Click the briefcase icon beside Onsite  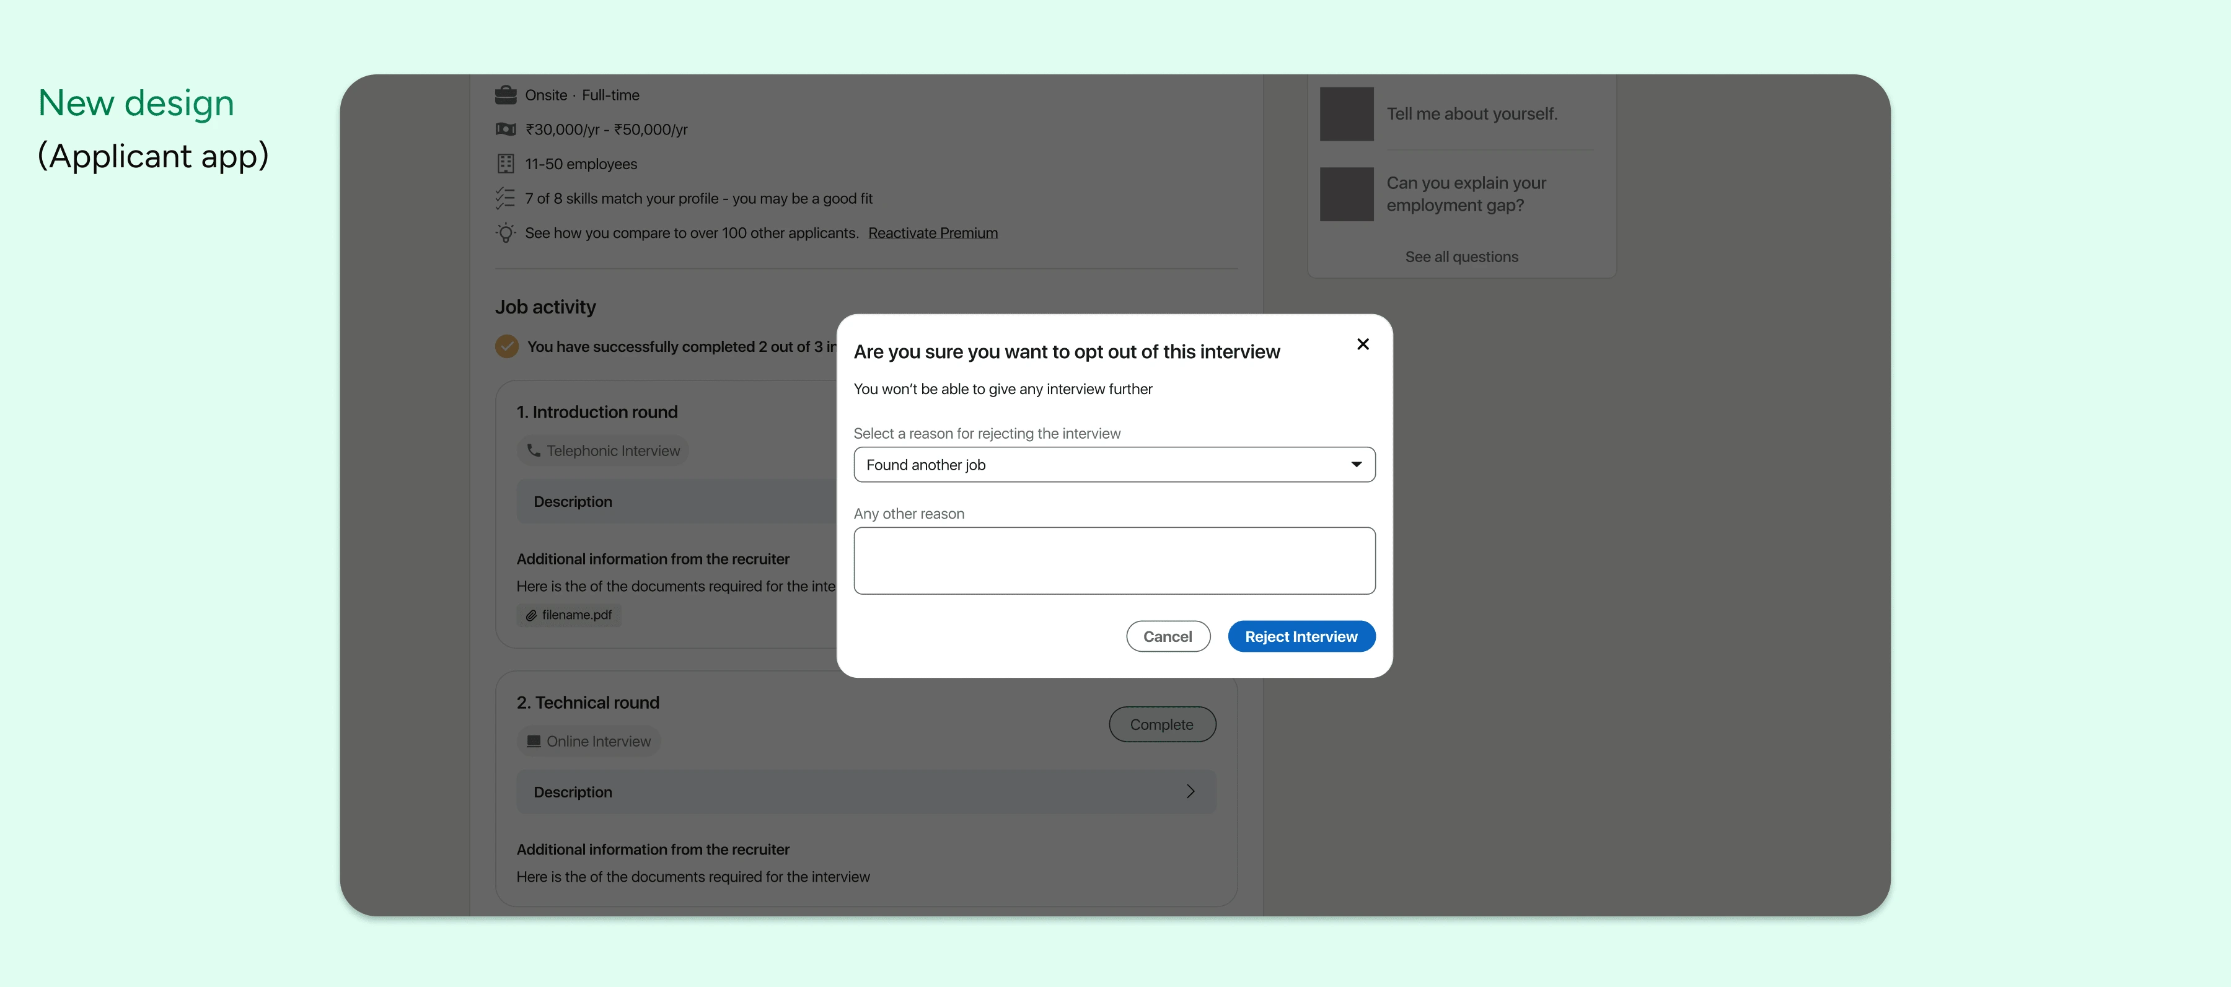(x=506, y=94)
